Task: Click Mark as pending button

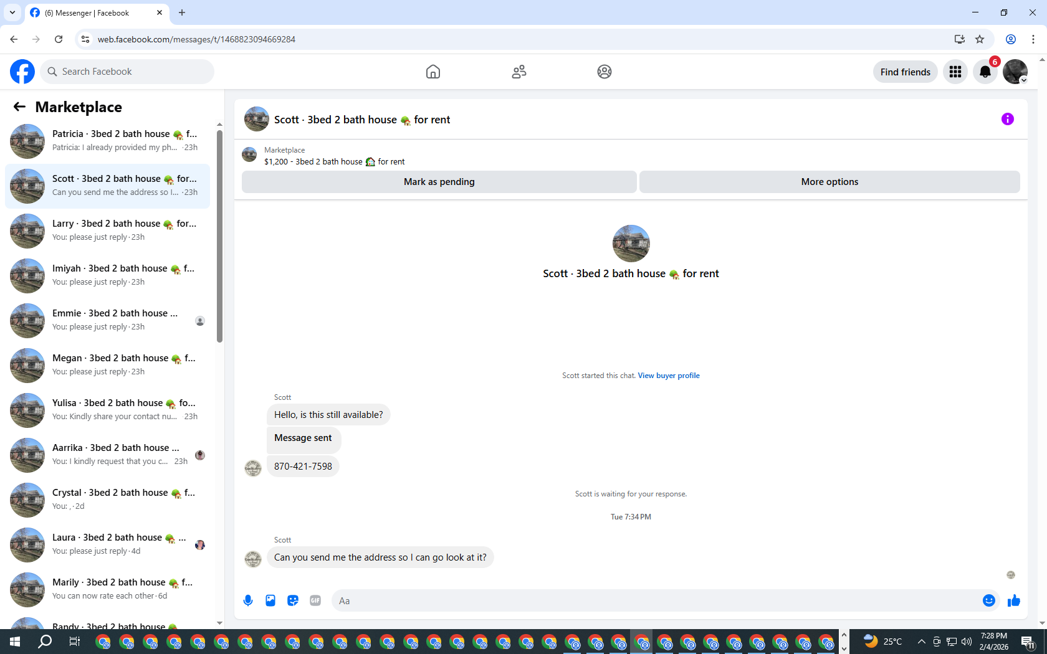Action: tap(439, 182)
